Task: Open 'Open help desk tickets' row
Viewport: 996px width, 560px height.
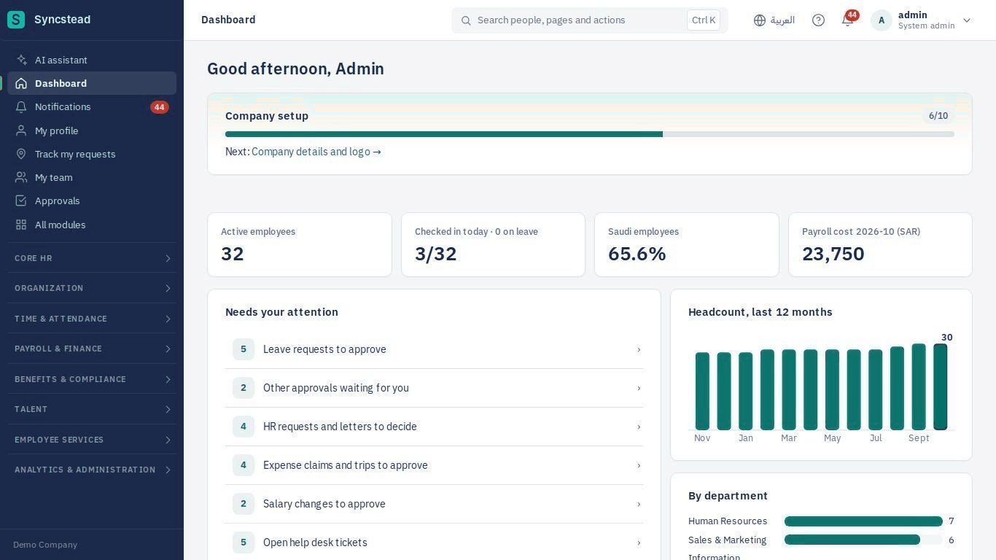Action: [434, 542]
